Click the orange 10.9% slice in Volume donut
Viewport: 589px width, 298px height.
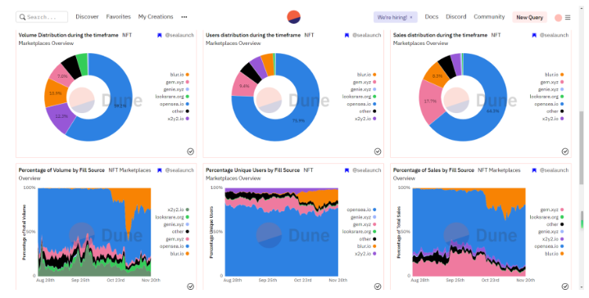click(56, 93)
